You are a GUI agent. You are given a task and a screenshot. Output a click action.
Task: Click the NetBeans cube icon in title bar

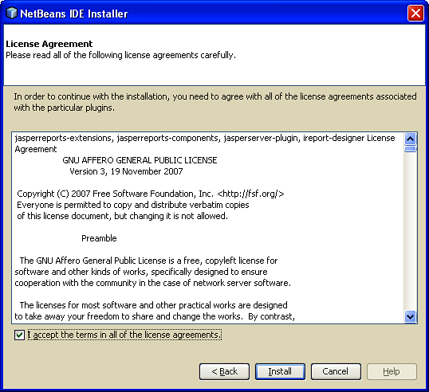click(x=11, y=13)
